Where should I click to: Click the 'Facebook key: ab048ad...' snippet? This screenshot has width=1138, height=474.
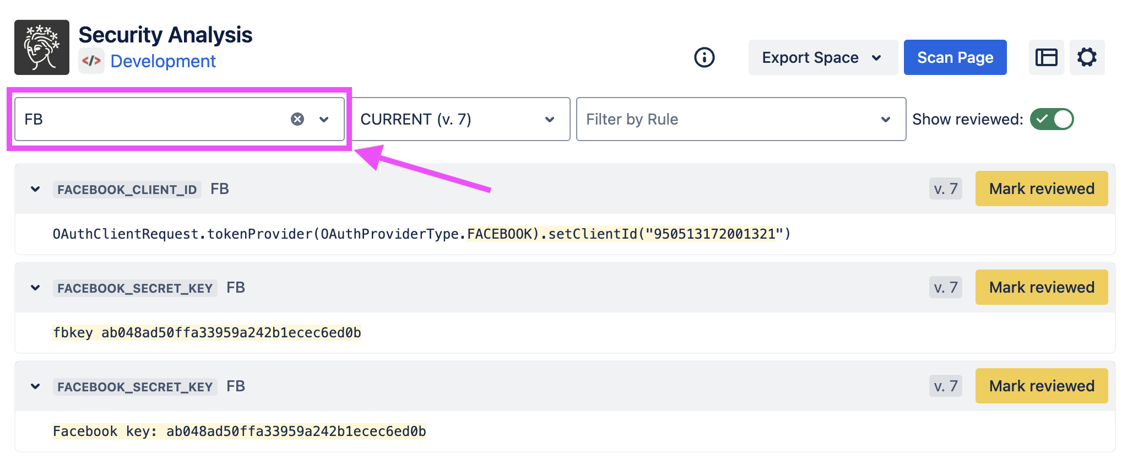pyautogui.click(x=240, y=432)
